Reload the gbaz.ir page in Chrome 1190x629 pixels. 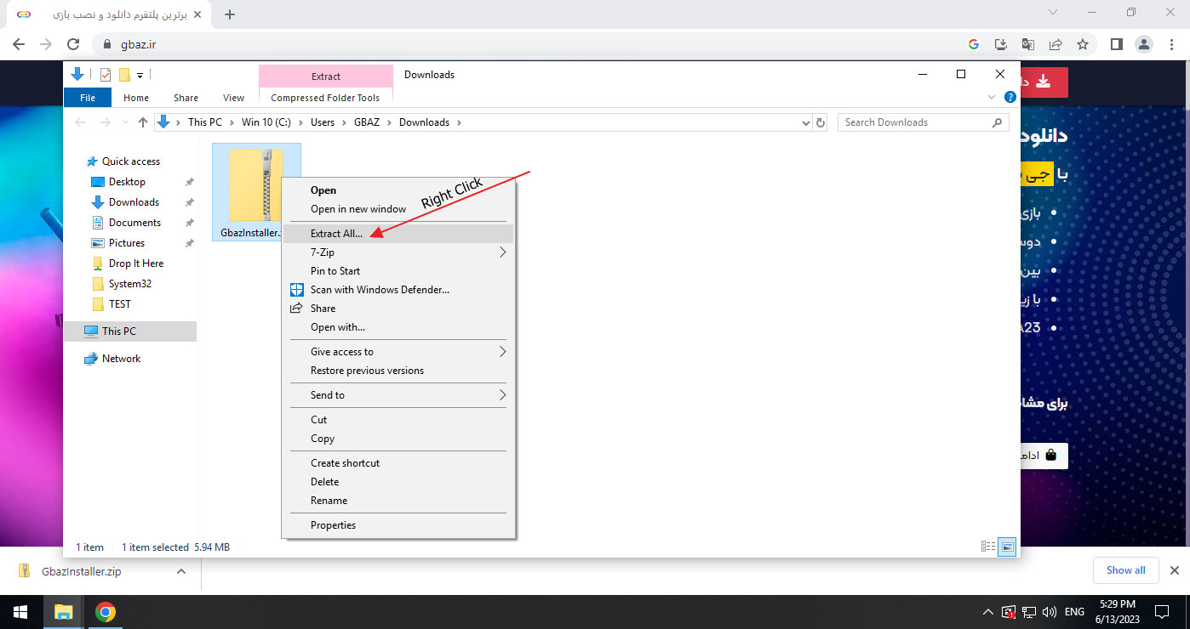coord(73,44)
